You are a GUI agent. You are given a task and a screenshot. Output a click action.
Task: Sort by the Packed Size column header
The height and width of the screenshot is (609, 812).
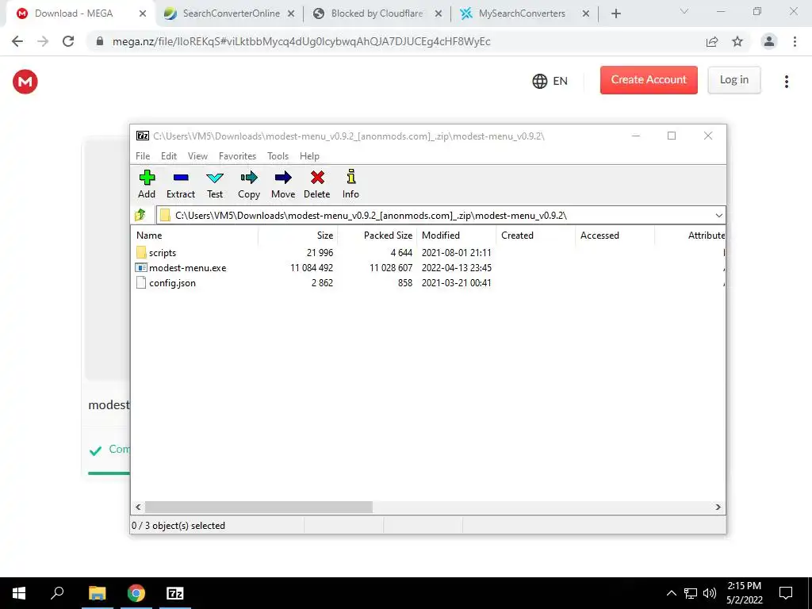tap(377, 235)
